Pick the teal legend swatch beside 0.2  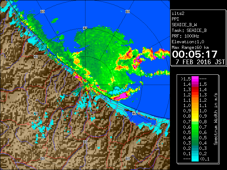(195, 148)
